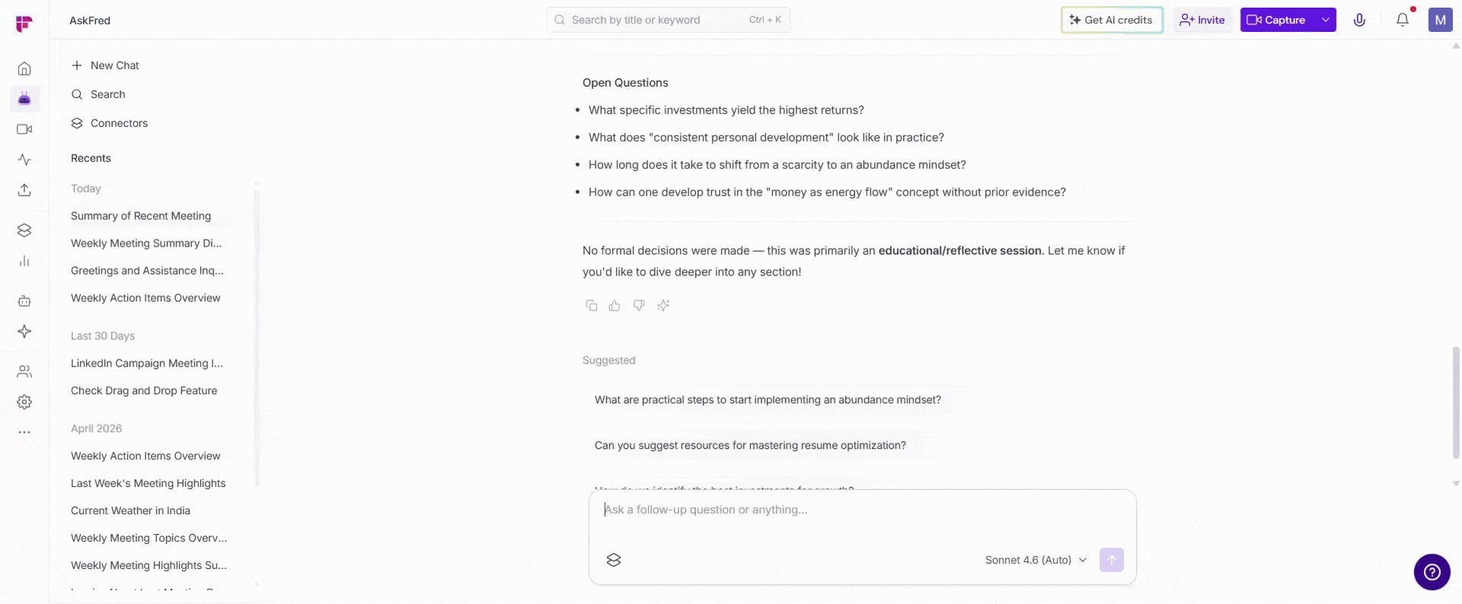Open the Capture dropdown arrow

tap(1326, 20)
